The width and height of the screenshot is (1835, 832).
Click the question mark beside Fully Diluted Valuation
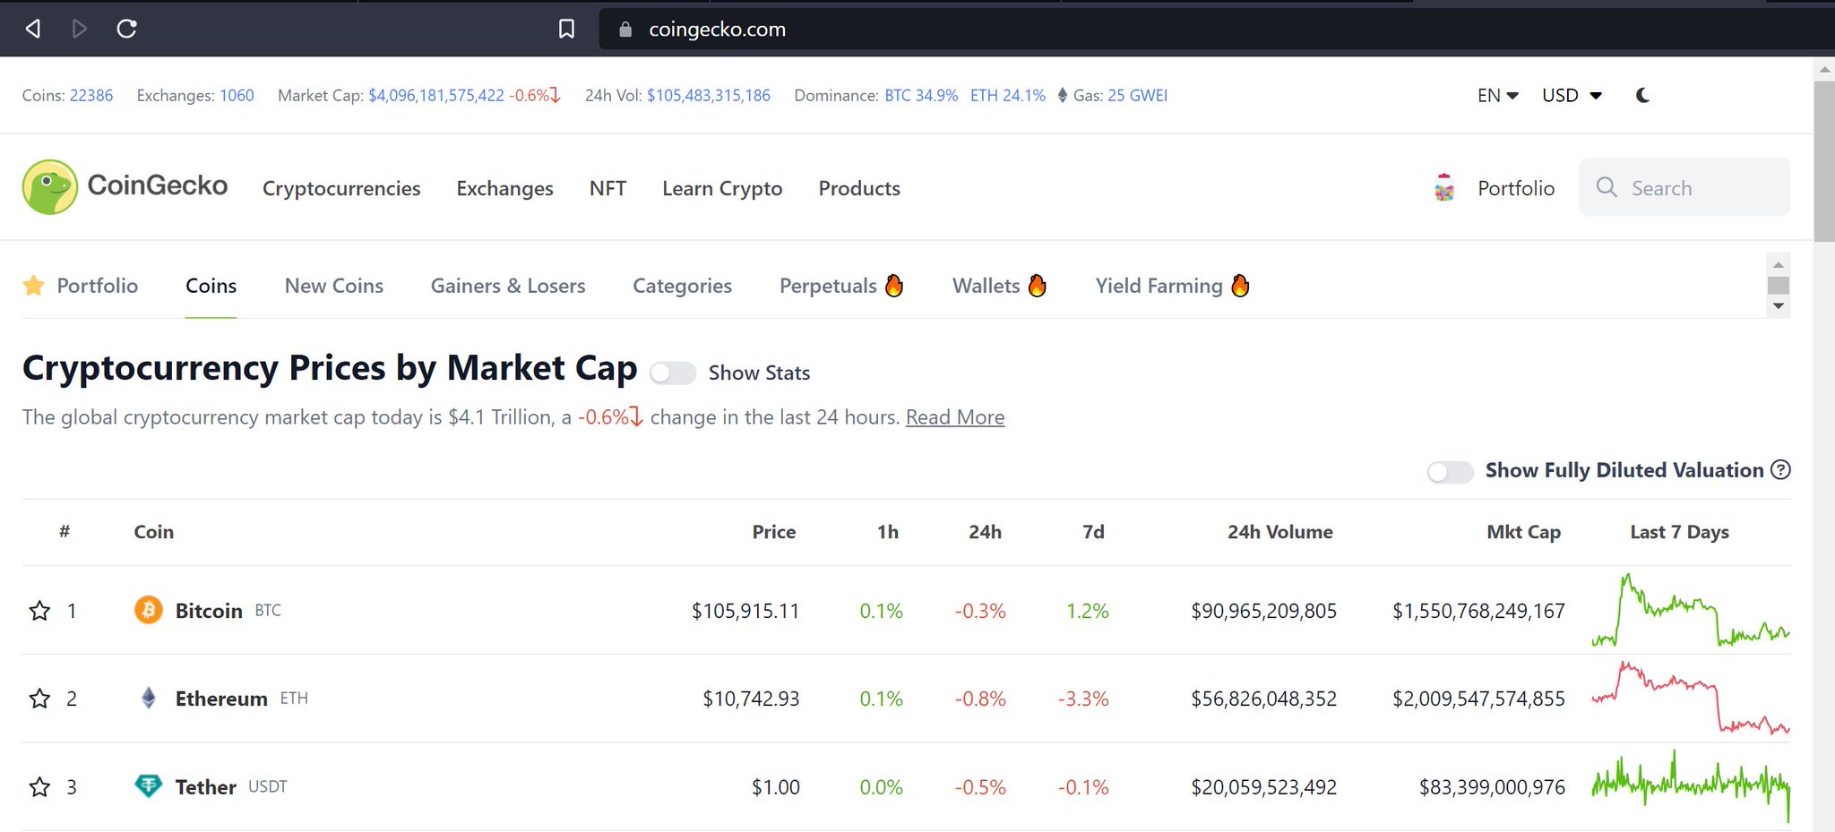click(x=1781, y=469)
